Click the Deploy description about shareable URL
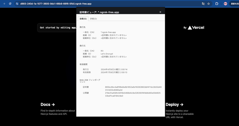 coord(180,114)
